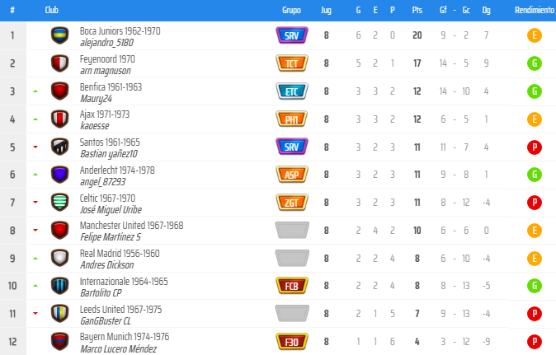Click the empty group badge for Manchester United

pyautogui.click(x=292, y=230)
